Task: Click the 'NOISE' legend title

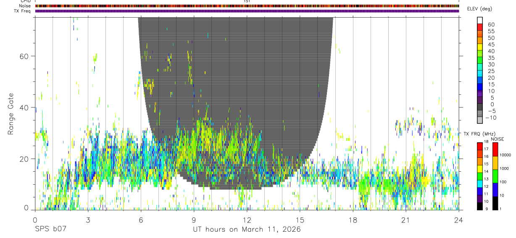Action: click(497, 139)
